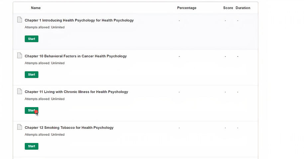The image size is (304, 159).
Task: Click the Chapter 12 document icon
Action: [20, 127]
